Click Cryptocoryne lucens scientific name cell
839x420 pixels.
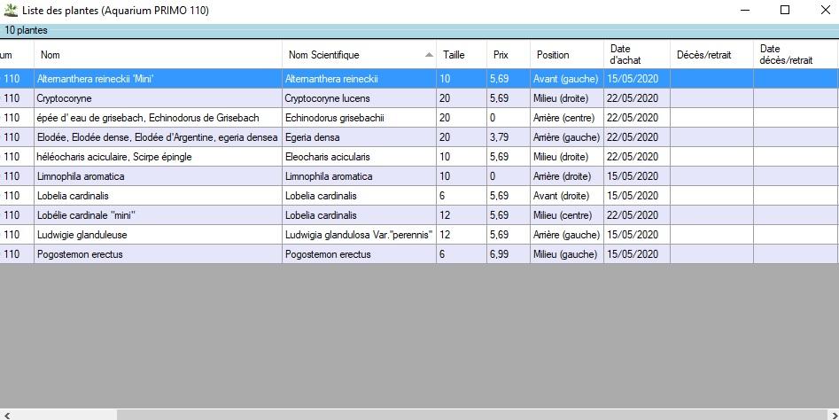tap(360, 98)
